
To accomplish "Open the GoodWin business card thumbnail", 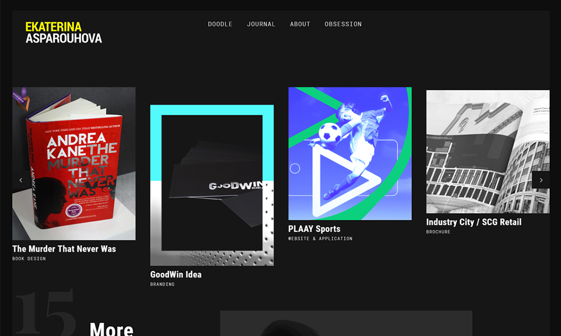I will (211, 185).
